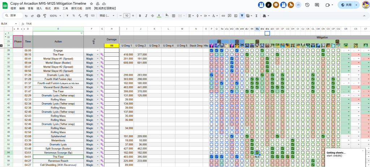The image size is (370, 167).
Task: Click the insert link icon
Action: [x=223, y=16]
